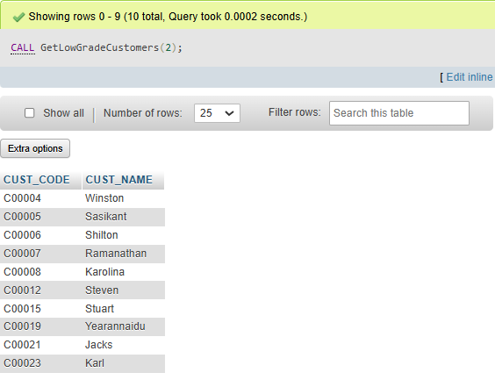495x380 pixels.
Task: Click the Search this table field
Action: [x=399, y=113]
